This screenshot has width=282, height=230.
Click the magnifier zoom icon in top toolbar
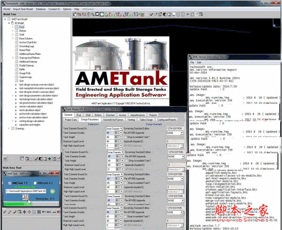click(93, 15)
